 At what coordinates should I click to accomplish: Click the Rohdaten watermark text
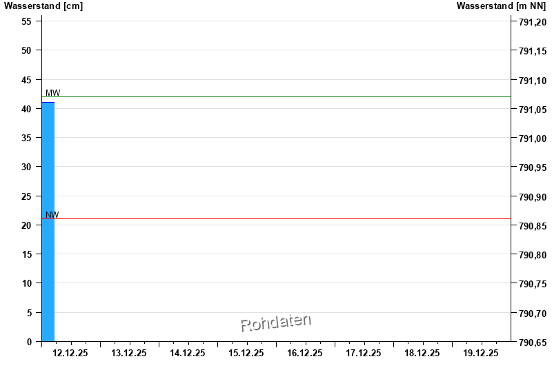pyautogui.click(x=276, y=322)
